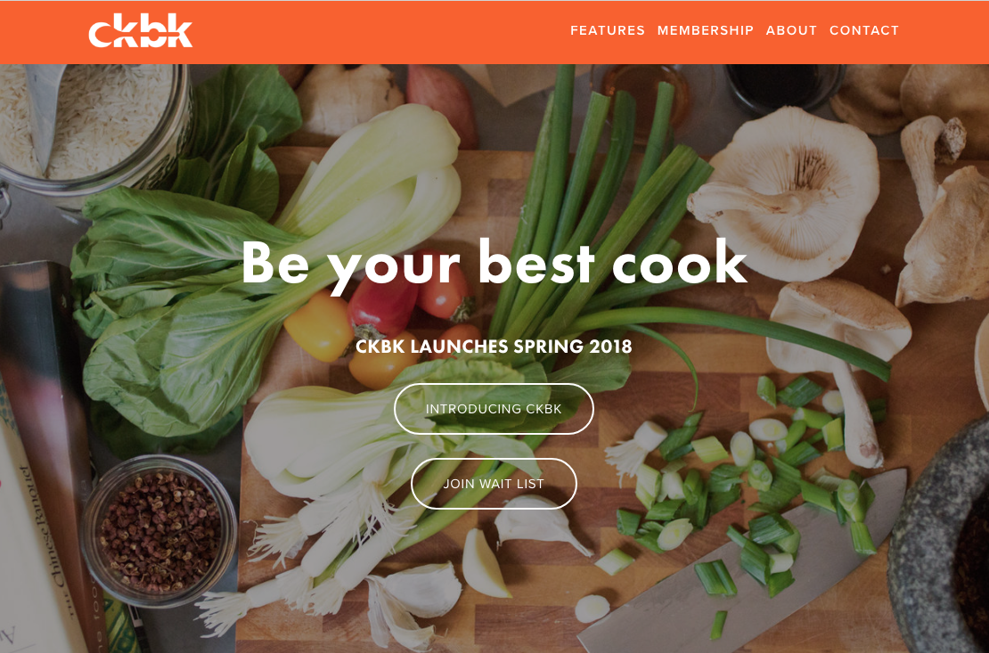Open the About navigation link
This screenshot has height=653, width=989.
(791, 30)
